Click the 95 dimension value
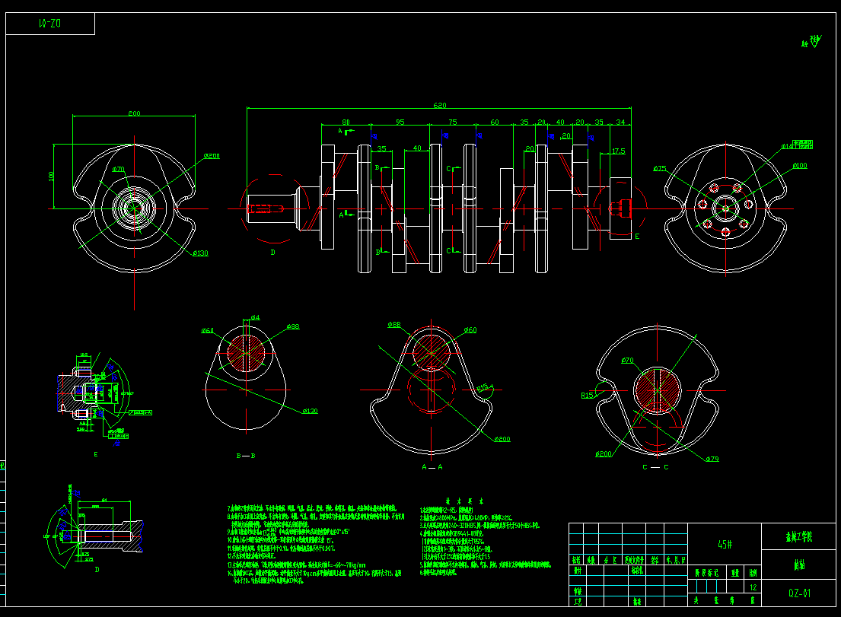Screen dimensions: 841x617 pyautogui.click(x=400, y=122)
